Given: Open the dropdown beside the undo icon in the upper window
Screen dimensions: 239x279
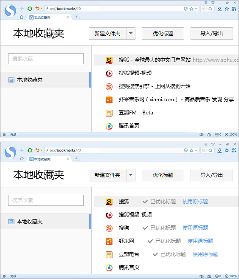Looking at the screenshot, I should [x=41, y=9].
